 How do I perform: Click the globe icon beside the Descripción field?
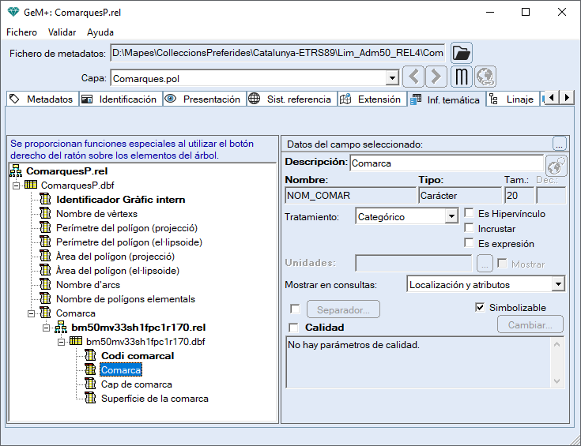coord(556,166)
